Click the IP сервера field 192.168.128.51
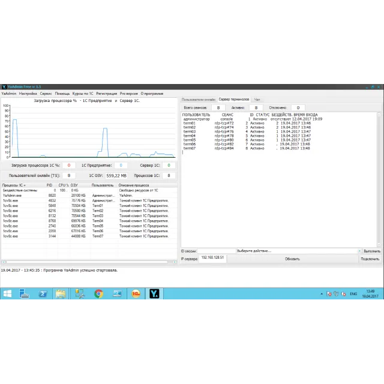The image size is (384, 384). pos(212,257)
